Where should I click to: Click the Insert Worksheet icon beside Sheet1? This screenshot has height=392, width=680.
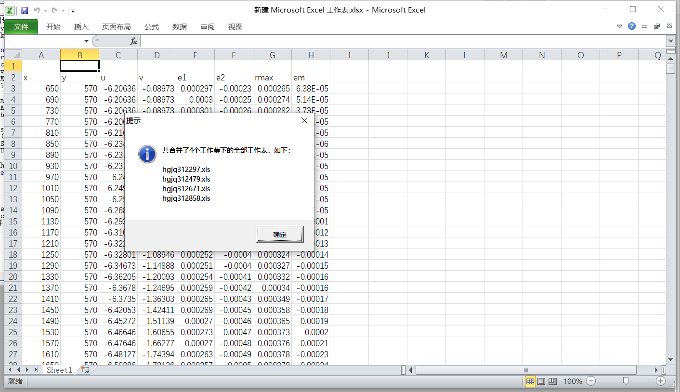tap(85, 370)
